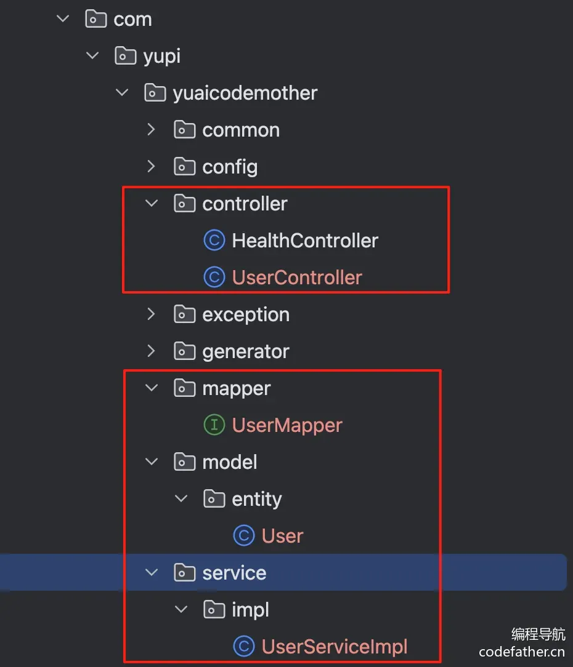573x667 pixels.
Task: Click the exception package folder icon
Action: pyautogui.click(x=184, y=314)
